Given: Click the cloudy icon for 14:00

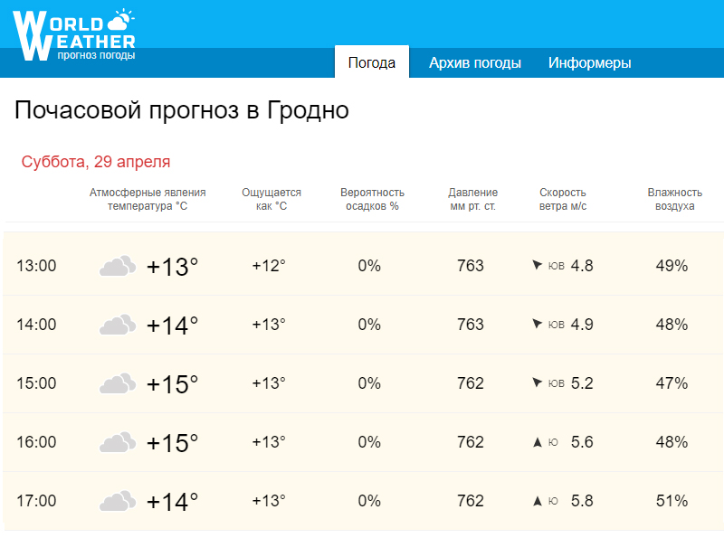Looking at the screenshot, I should pos(118,326).
